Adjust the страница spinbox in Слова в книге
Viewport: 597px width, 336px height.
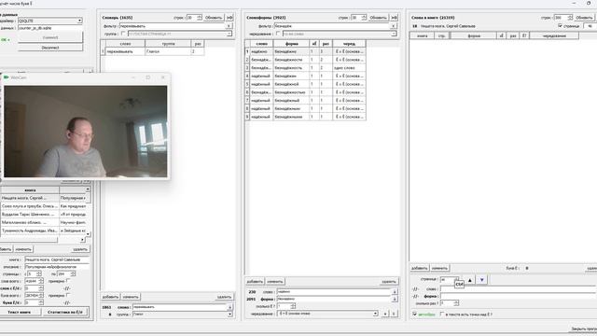[450, 280]
